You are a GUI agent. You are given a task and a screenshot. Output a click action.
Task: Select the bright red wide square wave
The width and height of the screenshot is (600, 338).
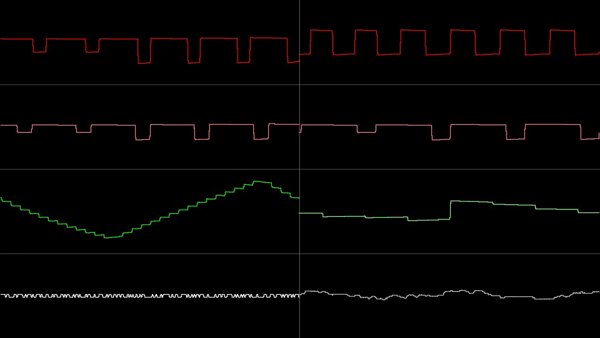click(x=450, y=42)
